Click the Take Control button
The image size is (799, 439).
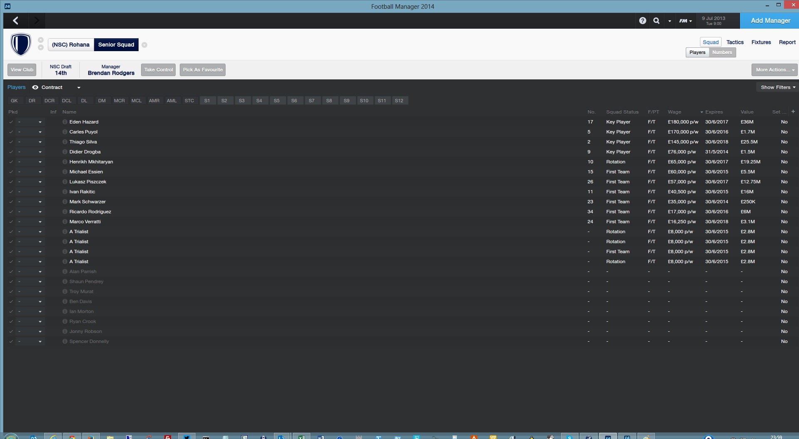point(159,70)
